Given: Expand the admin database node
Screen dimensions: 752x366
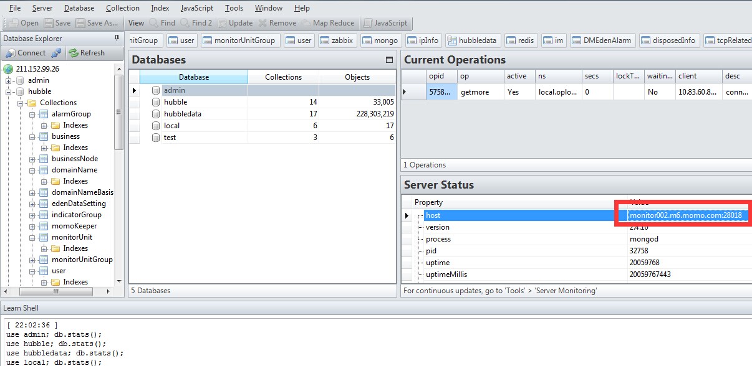Looking at the screenshot, I should (x=9, y=80).
